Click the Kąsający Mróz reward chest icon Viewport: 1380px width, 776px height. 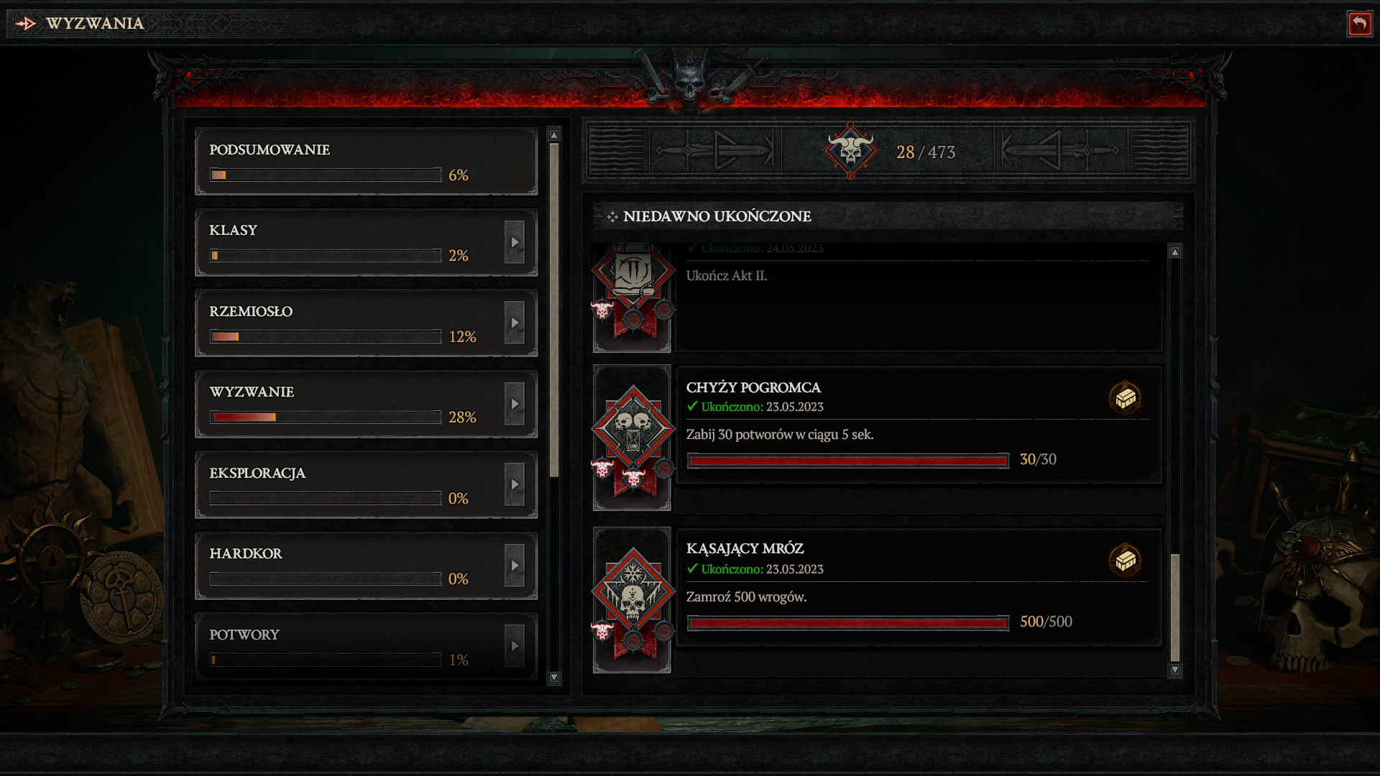(x=1126, y=560)
